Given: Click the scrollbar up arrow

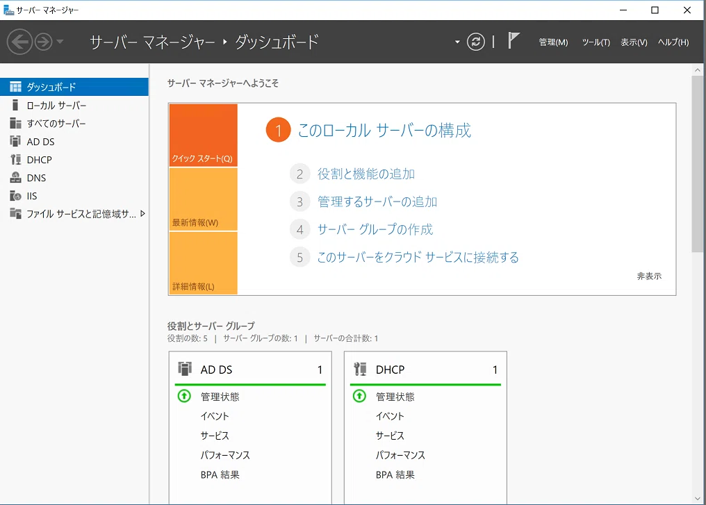Looking at the screenshot, I should 698,70.
